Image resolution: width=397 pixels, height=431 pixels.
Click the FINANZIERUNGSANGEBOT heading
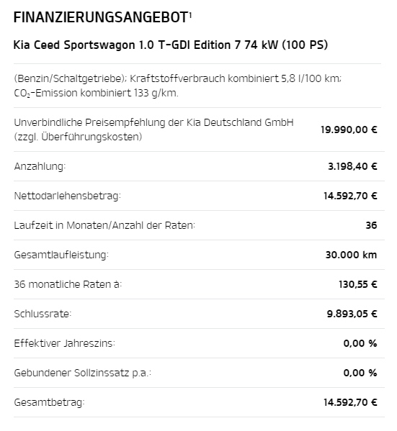[x=100, y=17]
